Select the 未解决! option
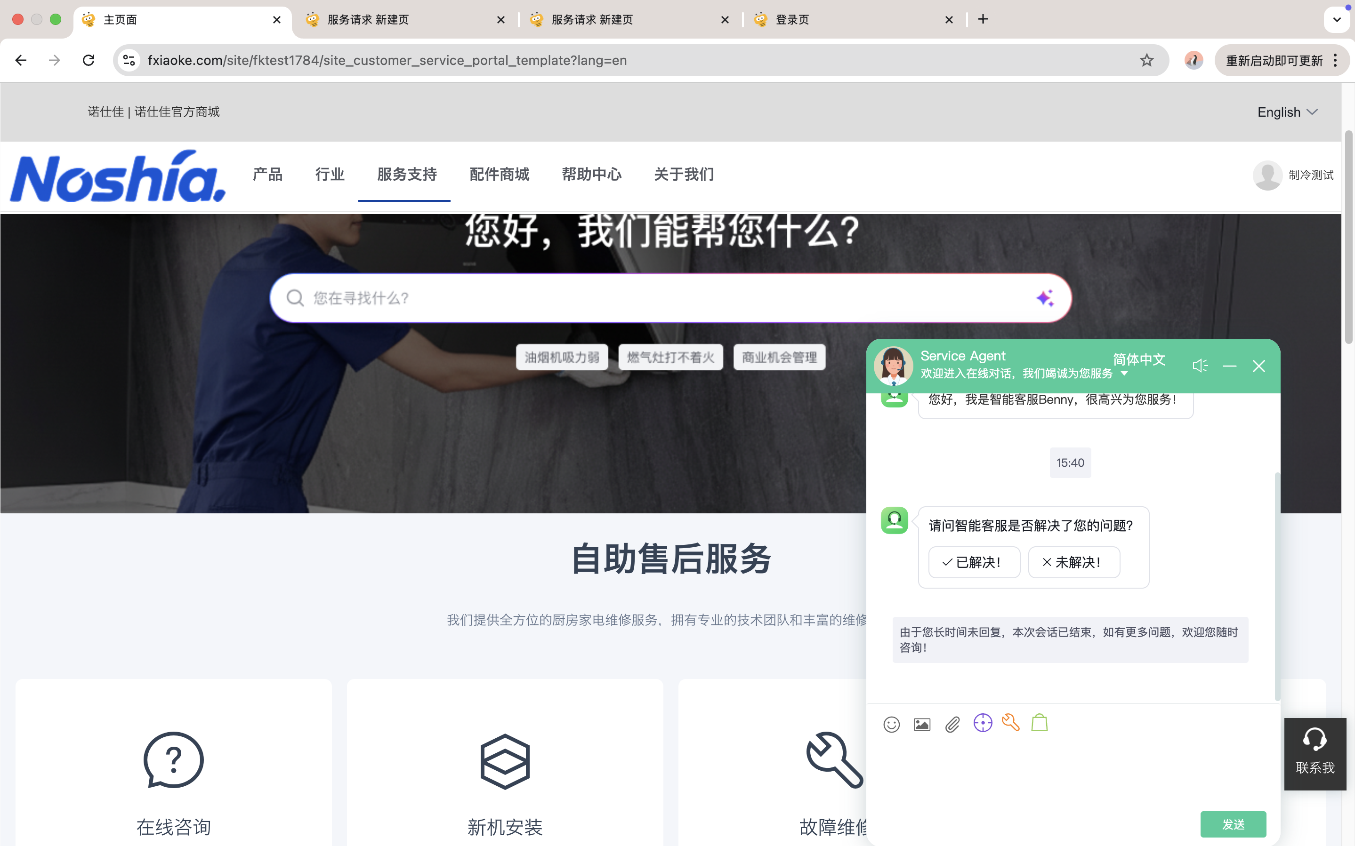The width and height of the screenshot is (1355, 846). coord(1073,562)
